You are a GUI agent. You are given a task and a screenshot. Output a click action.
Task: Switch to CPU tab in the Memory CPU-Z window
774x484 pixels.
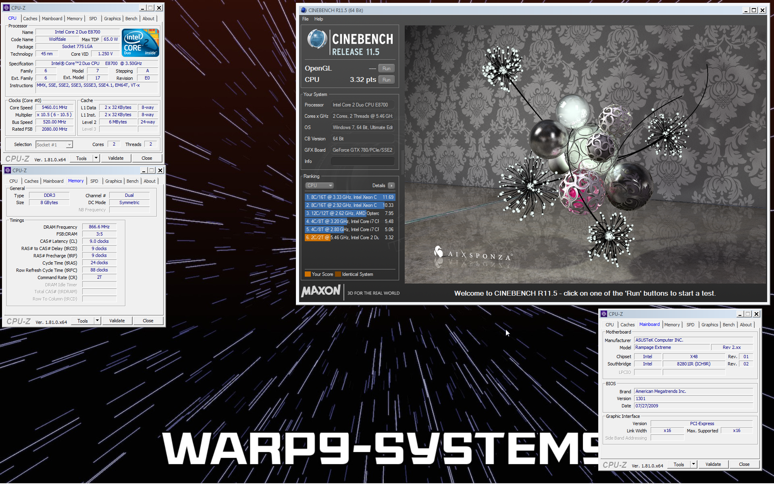pyautogui.click(x=13, y=181)
